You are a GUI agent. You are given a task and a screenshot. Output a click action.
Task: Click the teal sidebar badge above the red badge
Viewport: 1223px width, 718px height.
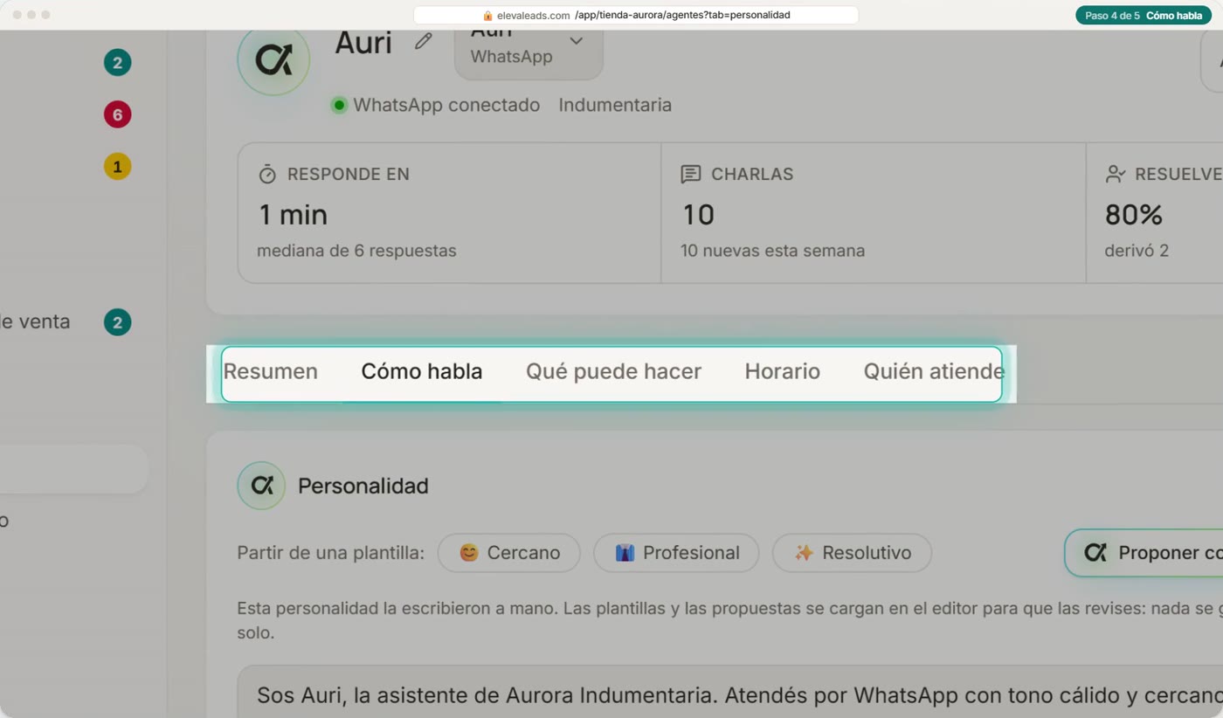pos(117,63)
